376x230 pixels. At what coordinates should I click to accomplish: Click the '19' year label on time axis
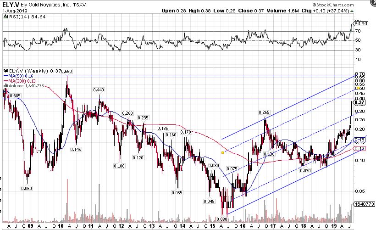point(334,226)
